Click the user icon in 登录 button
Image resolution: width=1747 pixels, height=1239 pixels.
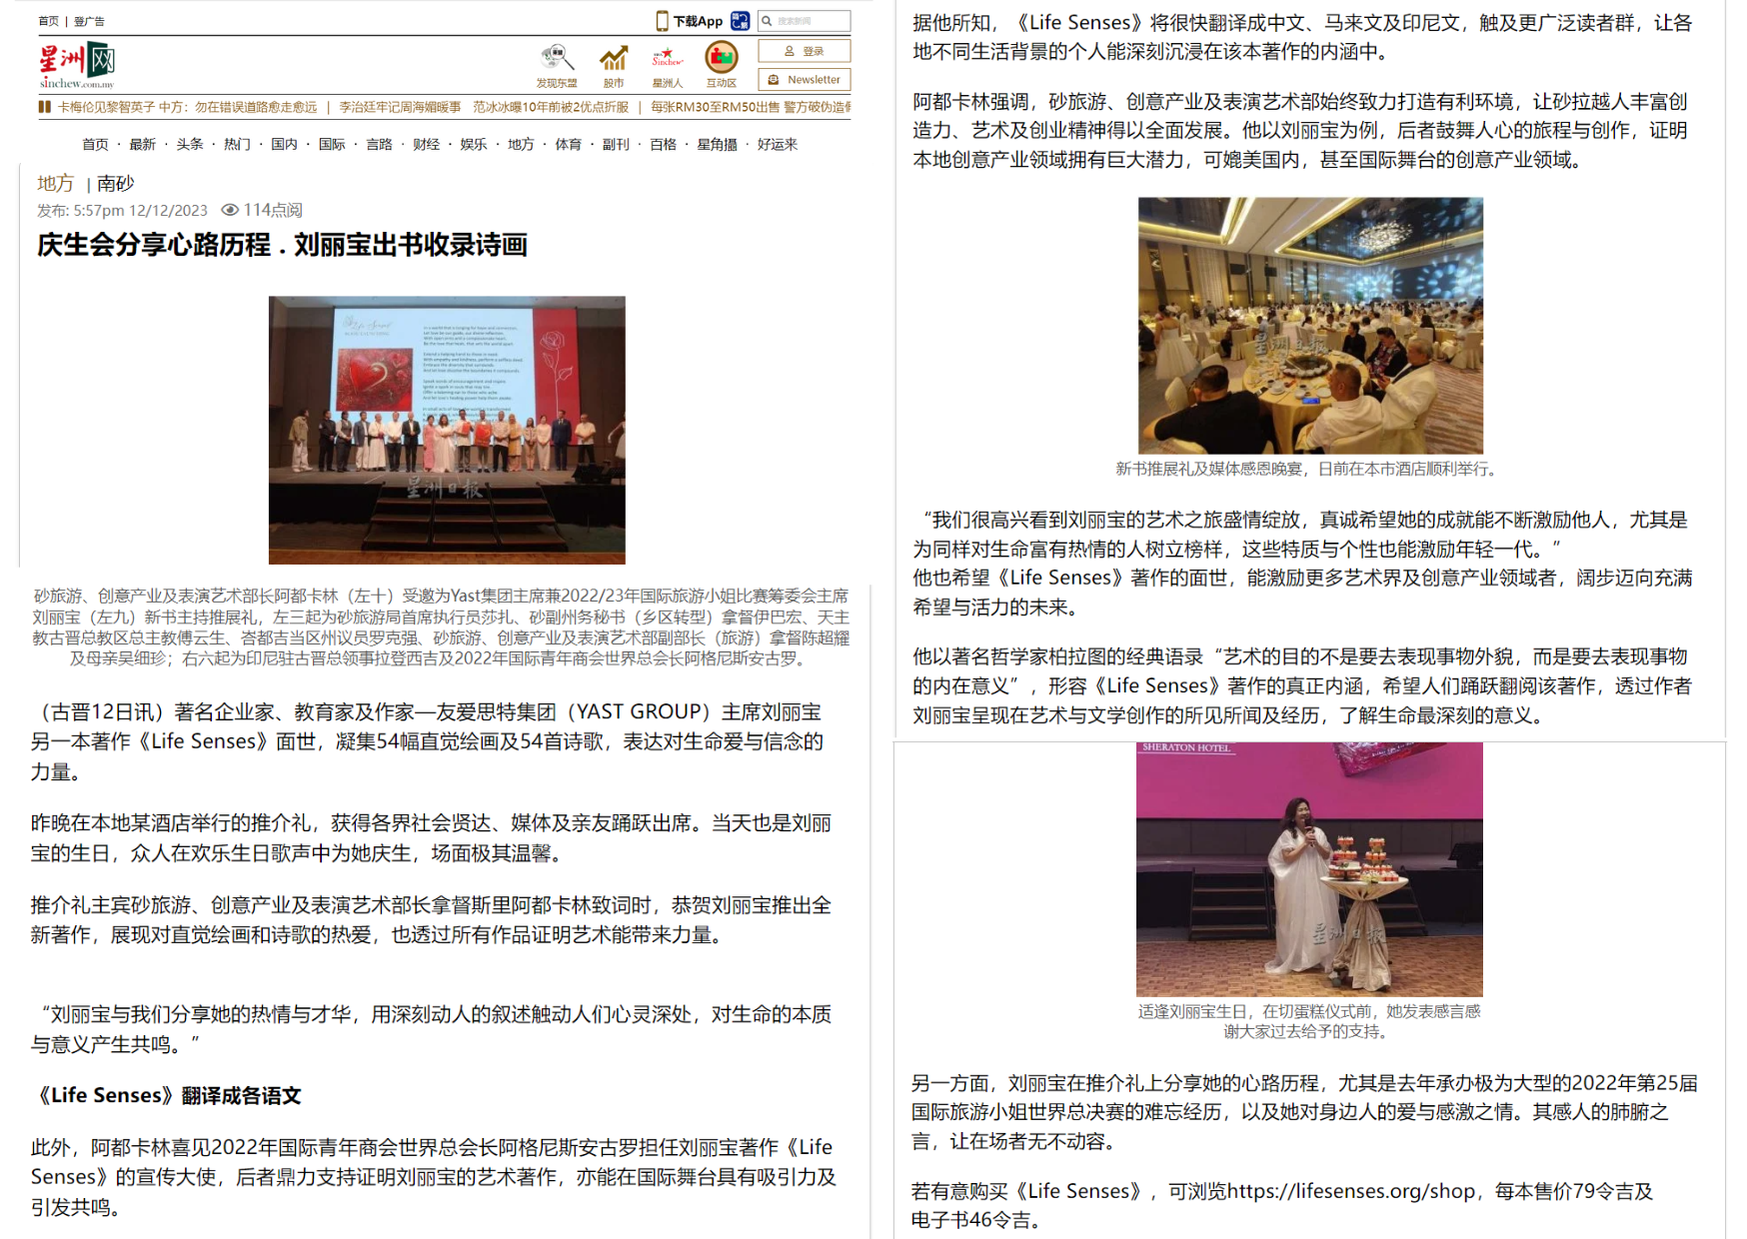790,51
